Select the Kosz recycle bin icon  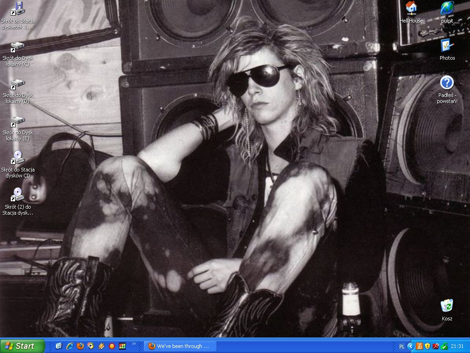click(x=447, y=310)
